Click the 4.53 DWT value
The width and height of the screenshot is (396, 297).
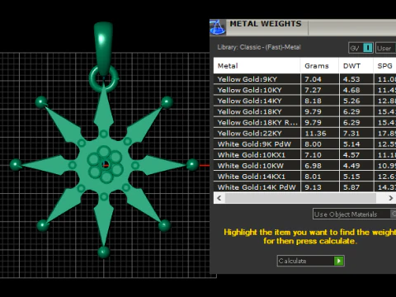[351, 79]
